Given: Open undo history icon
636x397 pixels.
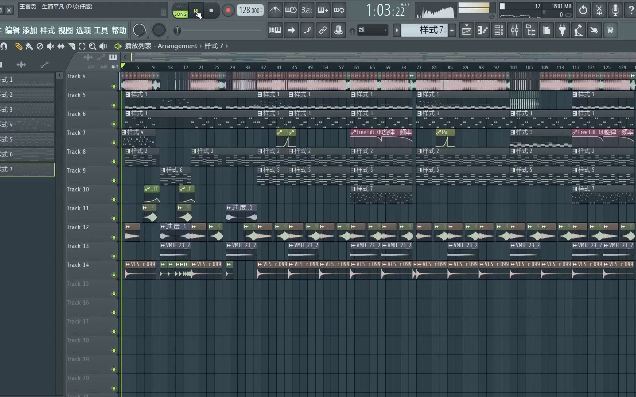Looking at the screenshot, I should tap(583, 10).
